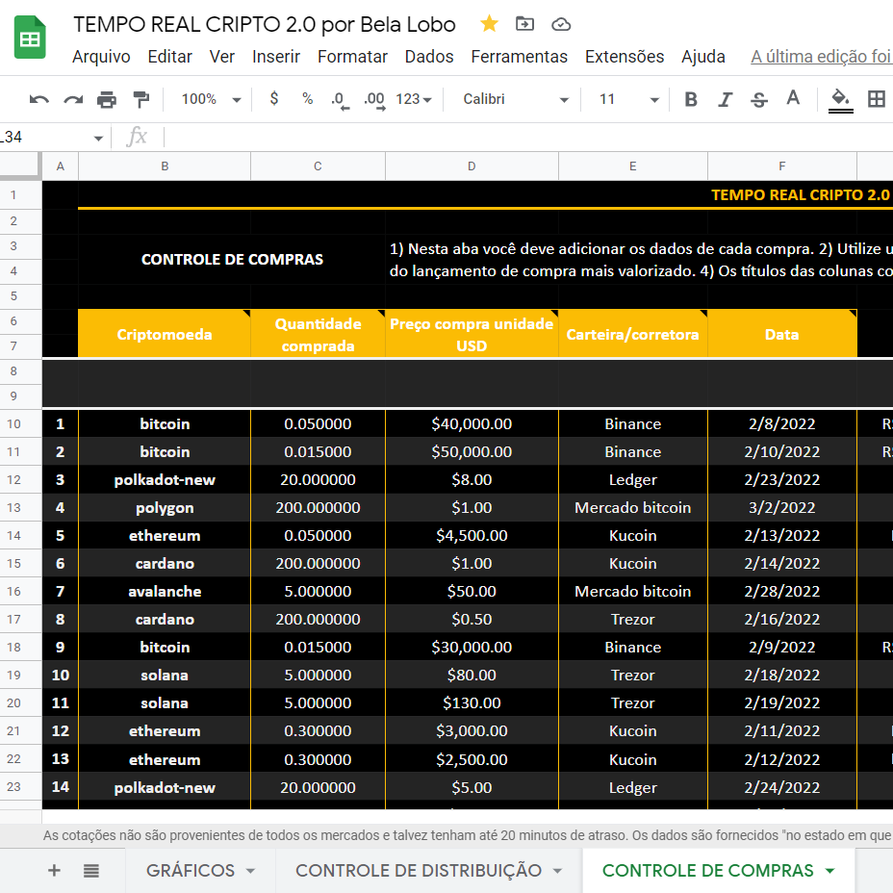
Task: Switch to the GRÁFICOS sheet tab
Action: point(191,871)
